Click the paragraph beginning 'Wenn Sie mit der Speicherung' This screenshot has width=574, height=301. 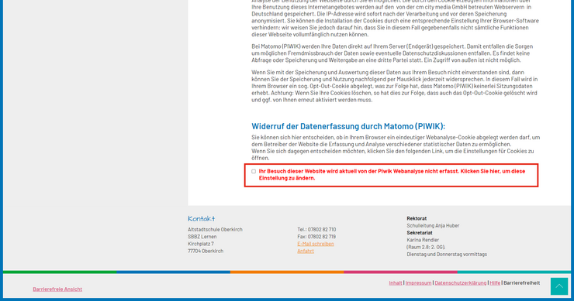(395, 86)
